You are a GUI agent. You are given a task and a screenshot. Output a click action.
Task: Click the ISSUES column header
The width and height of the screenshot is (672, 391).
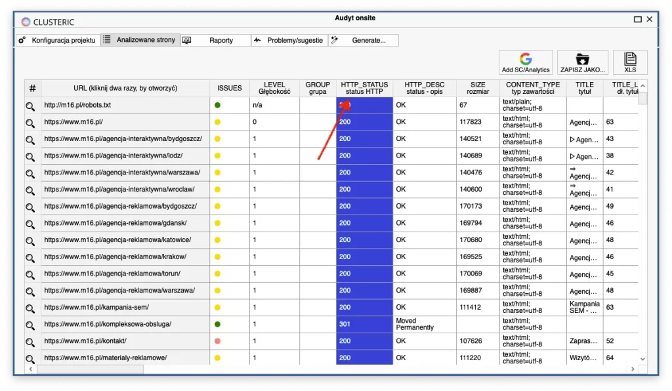(x=229, y=88)
